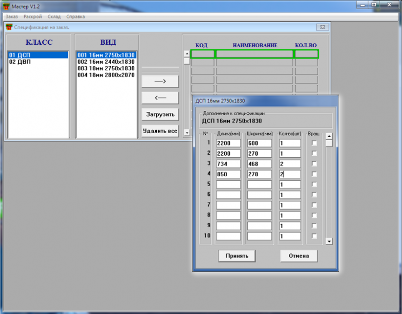The height and width of the screenshot is (314, 402).
Task: Click length field in row 5
Action: 228,184
